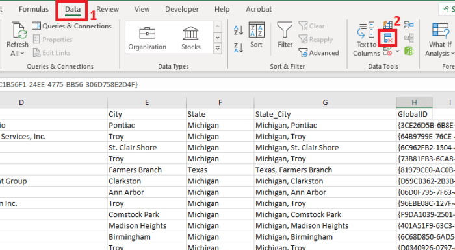Select the Texas state cell

click(220, 170)
